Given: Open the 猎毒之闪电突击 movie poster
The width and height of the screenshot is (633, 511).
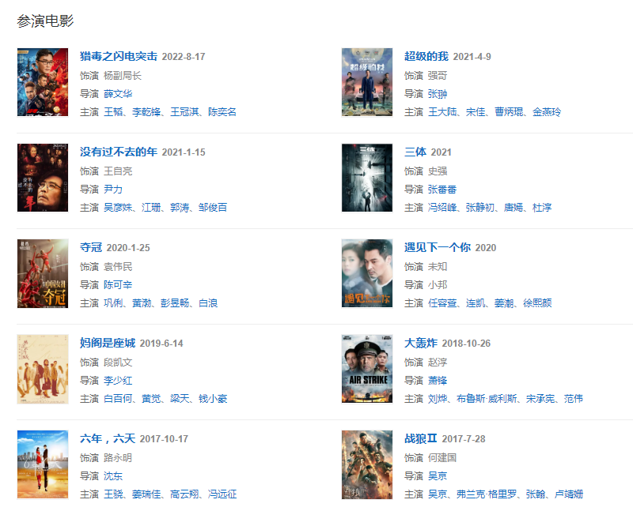Looking at the screenshot, I should [43, 82].
